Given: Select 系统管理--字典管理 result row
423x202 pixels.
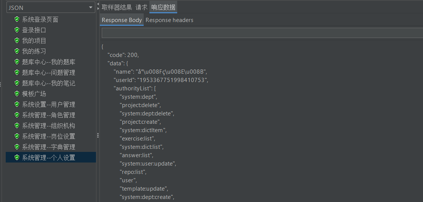Looking at the screenshot, I should click(48, 147).
